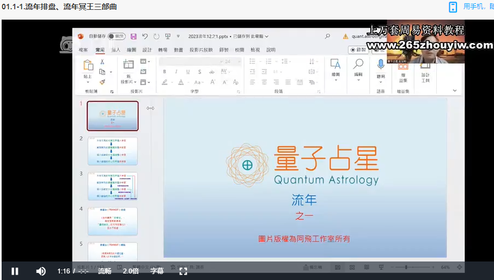This screenshot has height=280, width=494.
Task: Expand the 貼上 Paste options arrow
Action: point(88,82)
